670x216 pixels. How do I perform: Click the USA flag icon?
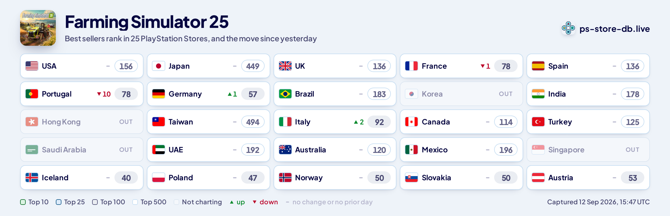[32, 66]
